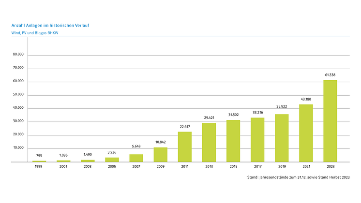Click the footnote 'Stand: Jahresendstände zum 31.12.'

click(277, 177)
